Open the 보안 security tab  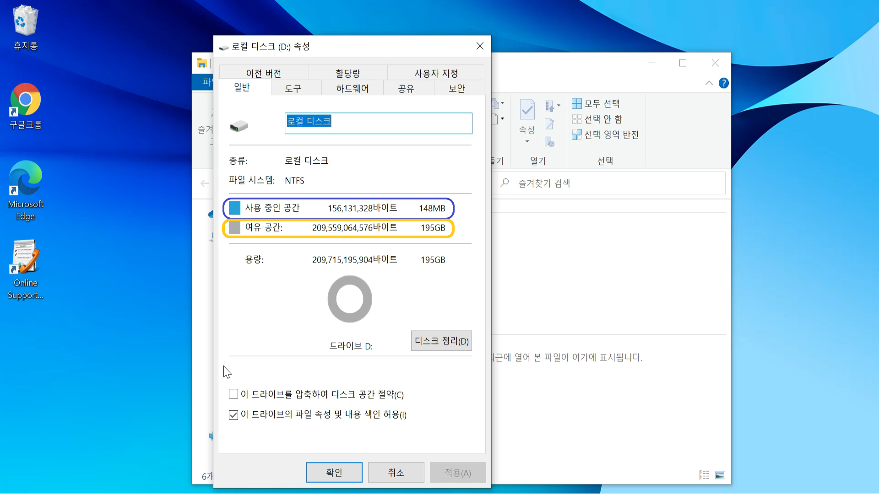(x=456, y=88)
